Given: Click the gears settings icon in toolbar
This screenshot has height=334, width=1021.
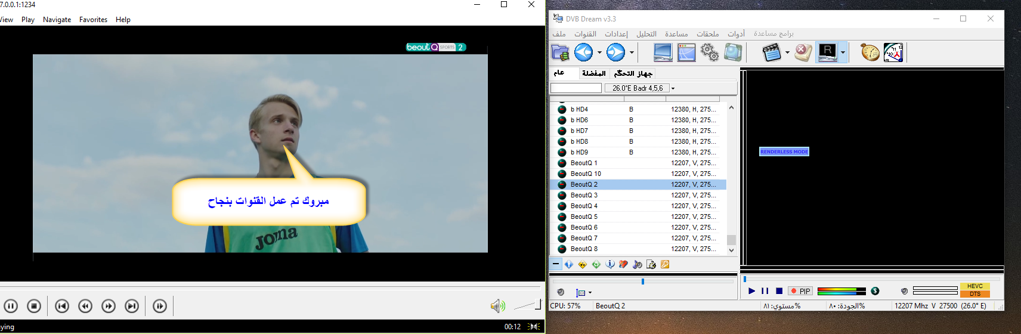Looking at the screenshot, I should point(709,53).
